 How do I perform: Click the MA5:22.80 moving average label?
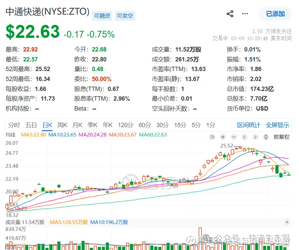click(x=34, y=135)
